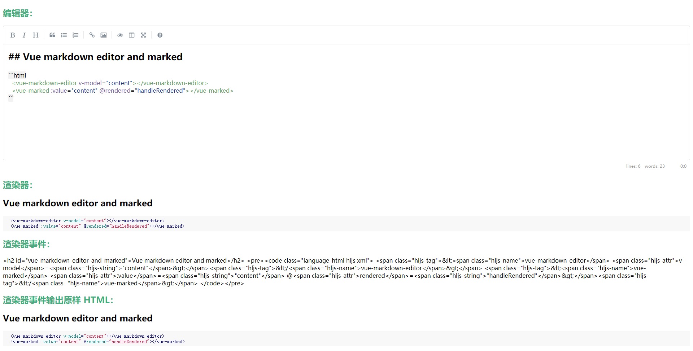Click the last 'Vue markdown editor and marked' heading
The width and height of the screenshot is (693, 351).
pos(78,318)
